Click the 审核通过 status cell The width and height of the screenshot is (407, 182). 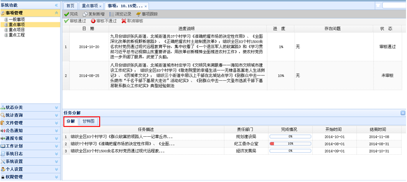click(387, 47)
